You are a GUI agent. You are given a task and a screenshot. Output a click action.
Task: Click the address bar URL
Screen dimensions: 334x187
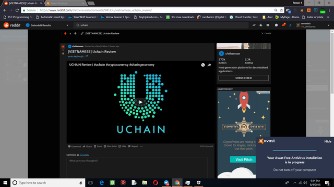[x=96, y=10]
